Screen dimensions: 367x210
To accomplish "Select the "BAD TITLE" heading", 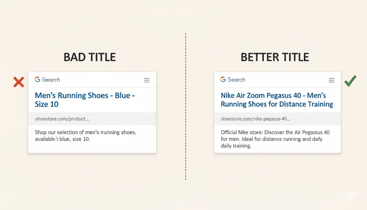I will pyautogui.click(x=90, y=57).
